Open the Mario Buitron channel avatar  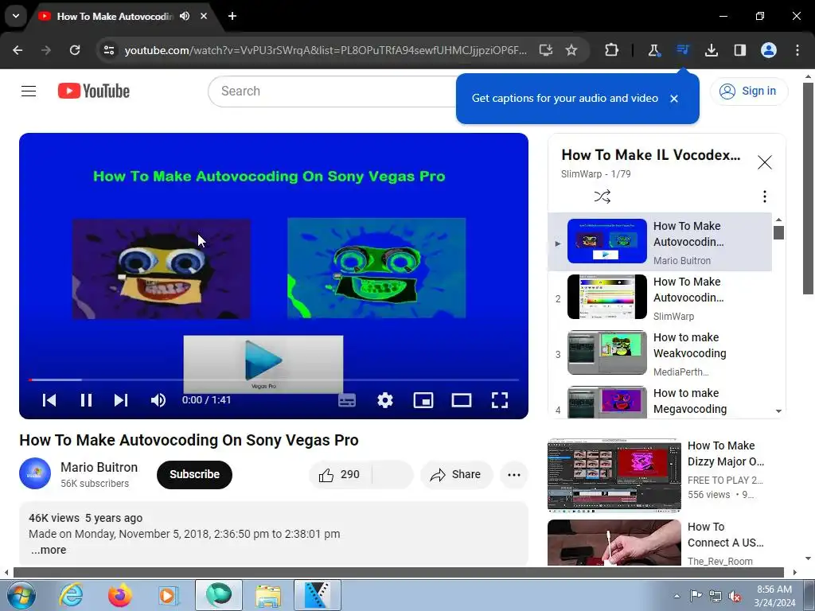pos(35,473)
